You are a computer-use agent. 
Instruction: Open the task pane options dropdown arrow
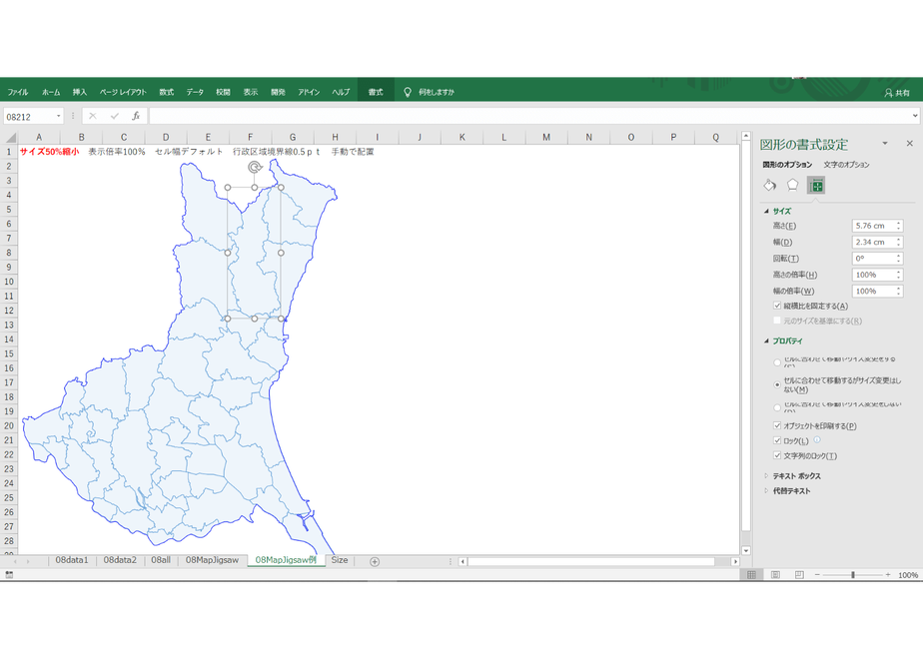[x=885, y=143]
